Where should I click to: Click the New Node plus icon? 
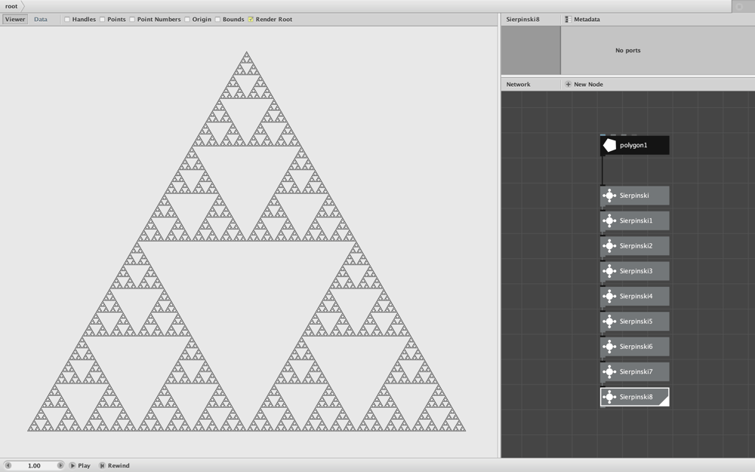[569, 85]
